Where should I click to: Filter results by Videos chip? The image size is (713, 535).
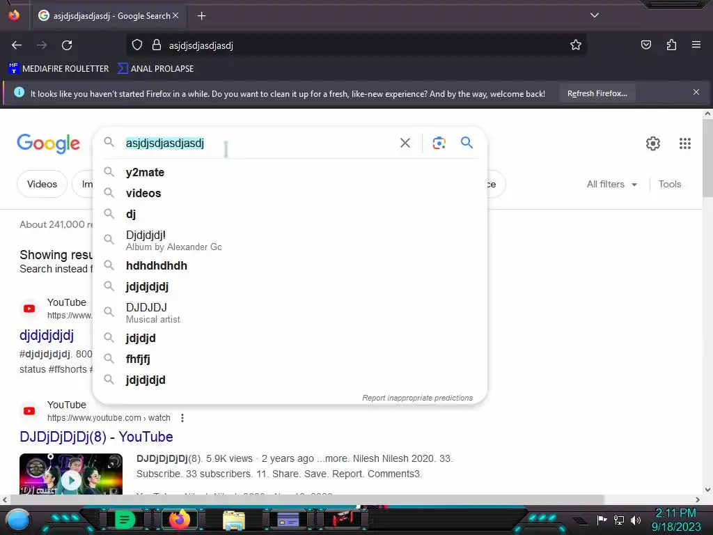tap(42, 184)
